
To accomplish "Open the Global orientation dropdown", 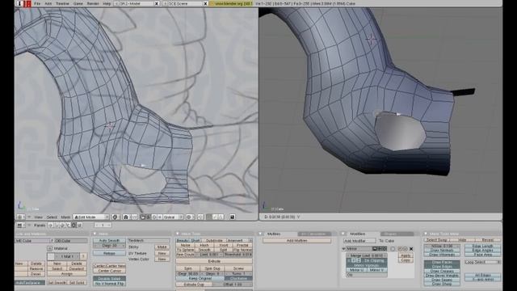I will tap(173, 217).
